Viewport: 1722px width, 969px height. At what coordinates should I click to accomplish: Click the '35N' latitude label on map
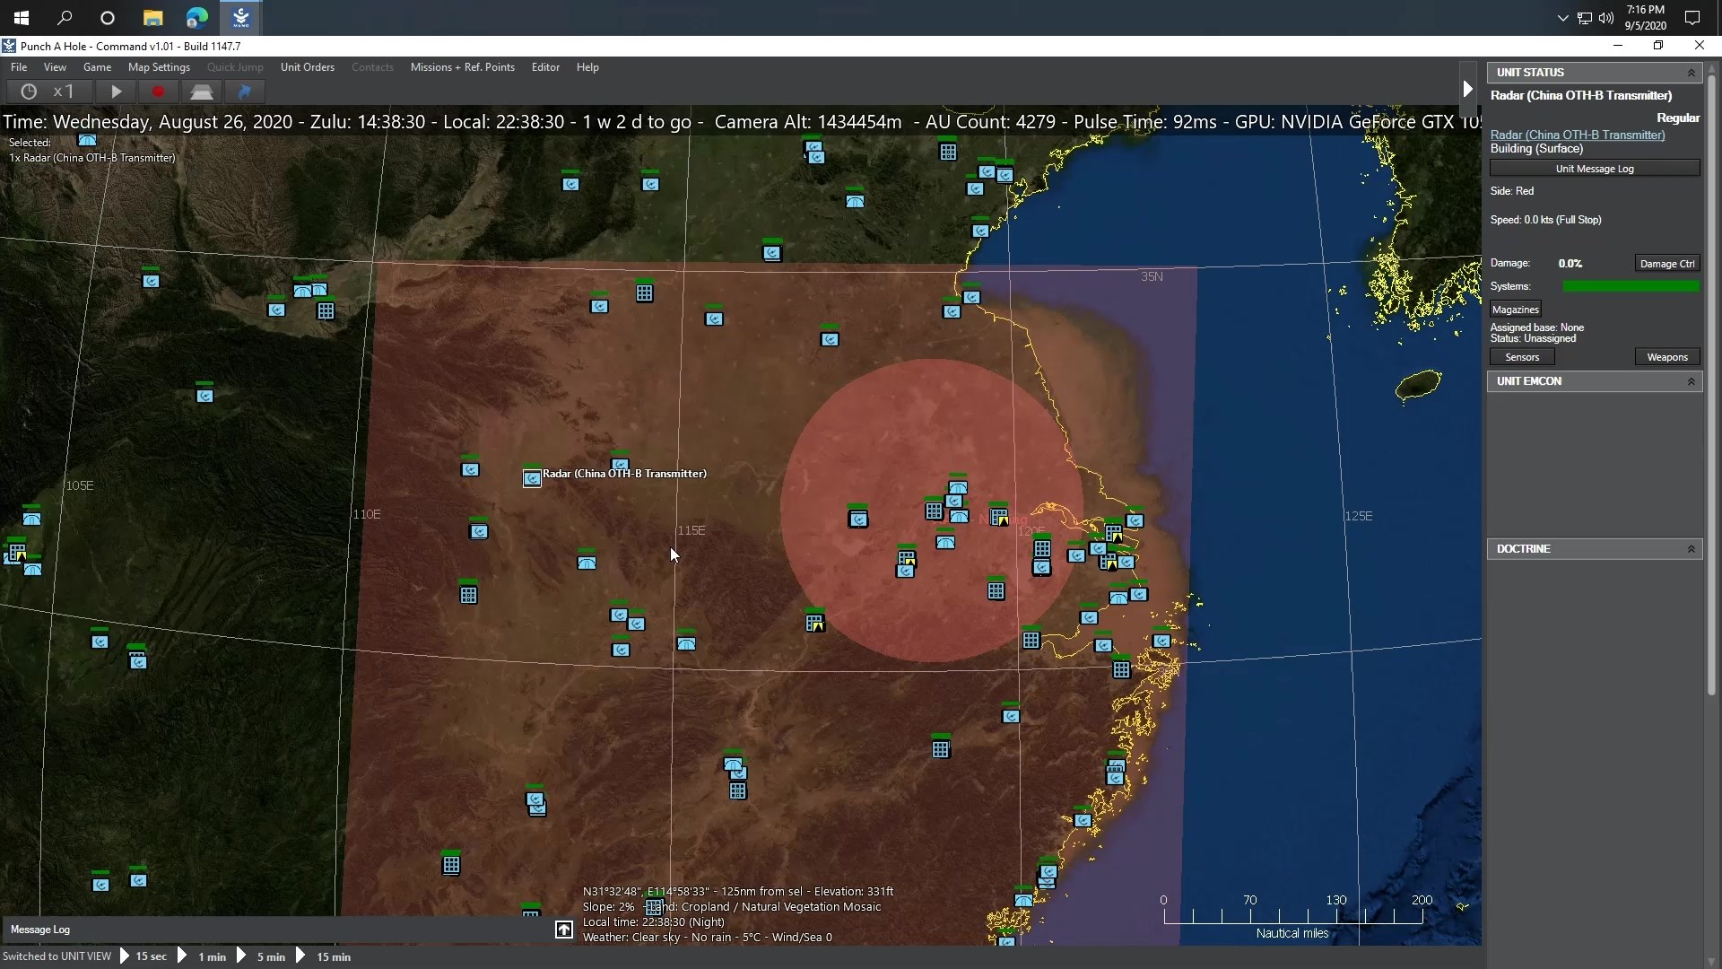point(1152,276)
